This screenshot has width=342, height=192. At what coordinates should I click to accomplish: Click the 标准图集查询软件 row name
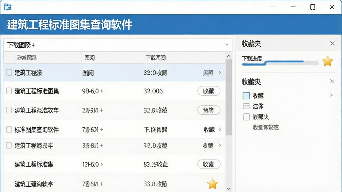coord(37,130)
